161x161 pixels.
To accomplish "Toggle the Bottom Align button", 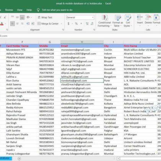I will click(22, 17).
